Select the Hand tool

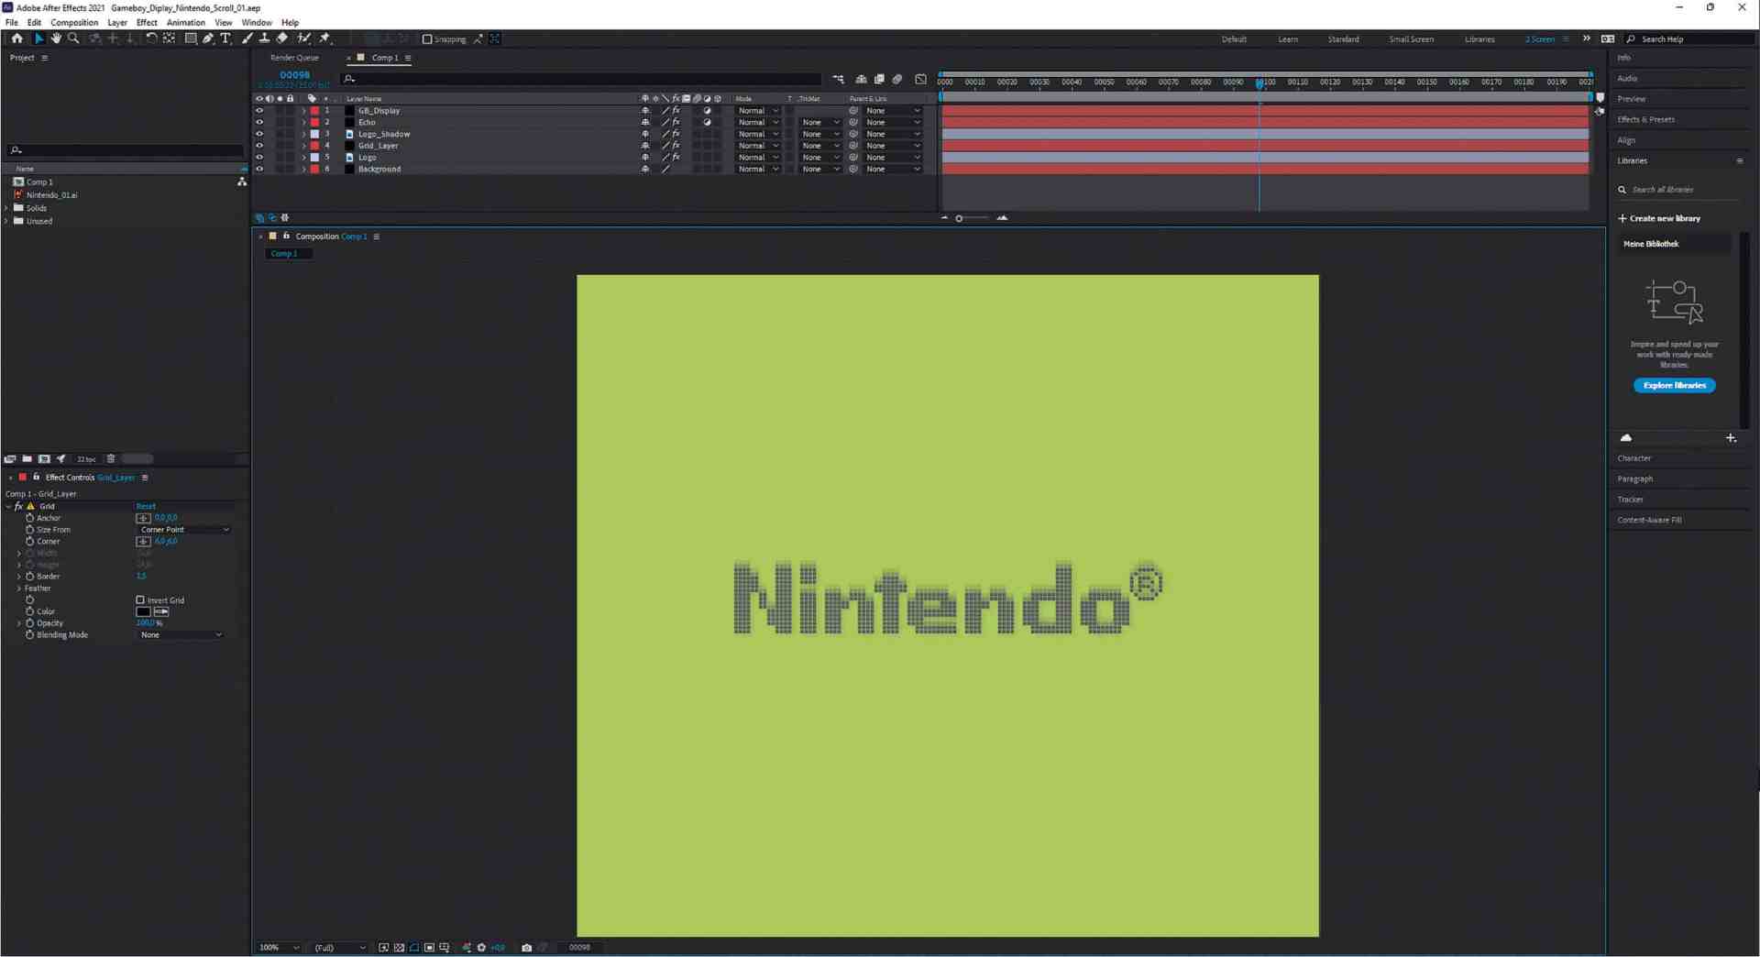(56, 38)
